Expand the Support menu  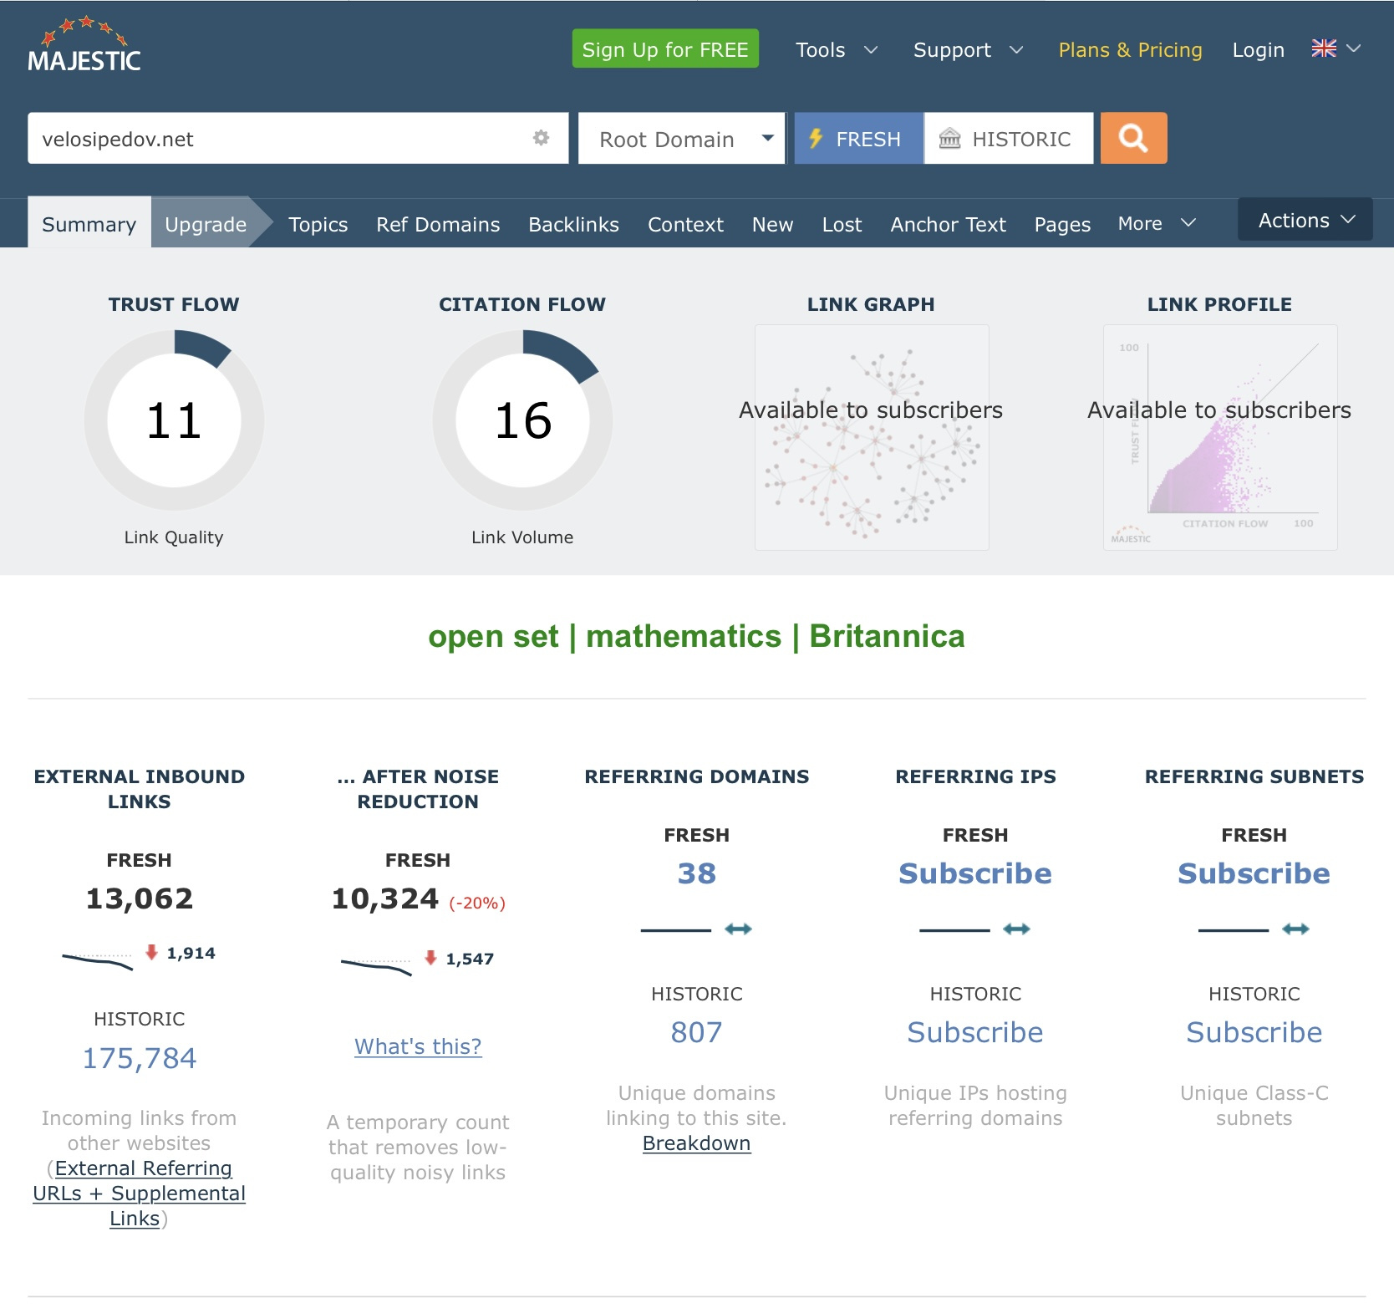pos(968,50)
